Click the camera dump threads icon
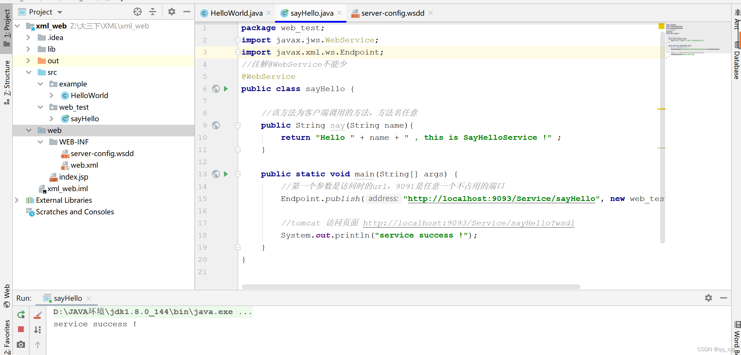The height and width of the screenshot is (355, 741). pos(21,344)
